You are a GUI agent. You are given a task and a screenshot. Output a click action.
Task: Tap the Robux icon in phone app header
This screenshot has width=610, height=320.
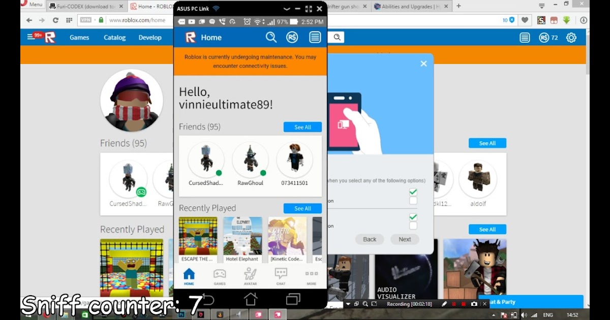292,37
